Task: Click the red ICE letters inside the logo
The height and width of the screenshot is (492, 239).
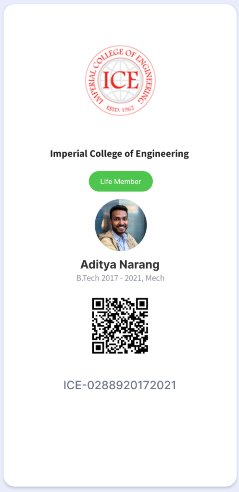Action: coord(121,80)
